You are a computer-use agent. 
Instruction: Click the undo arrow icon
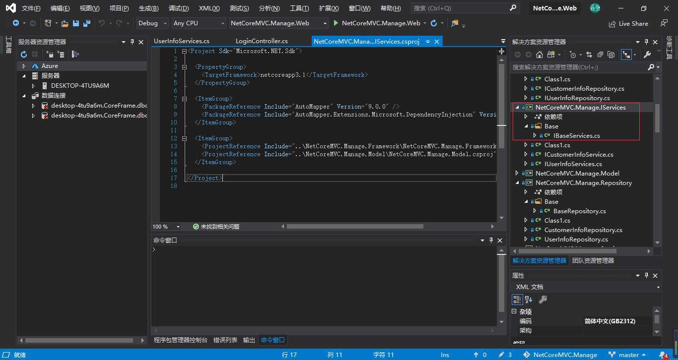click(x=102, y=23)
